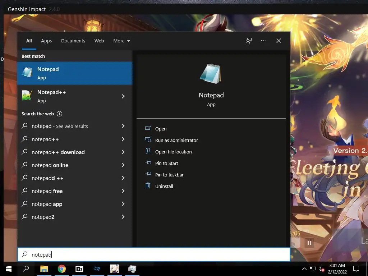The height and width of the screenshot is (276, 368).
Task: Open the monitor-shaped app in taskbar
Action: pyautogui.click(x=132, y=269)
